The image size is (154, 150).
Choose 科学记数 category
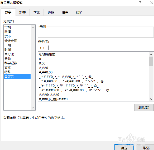click(17, 63)
